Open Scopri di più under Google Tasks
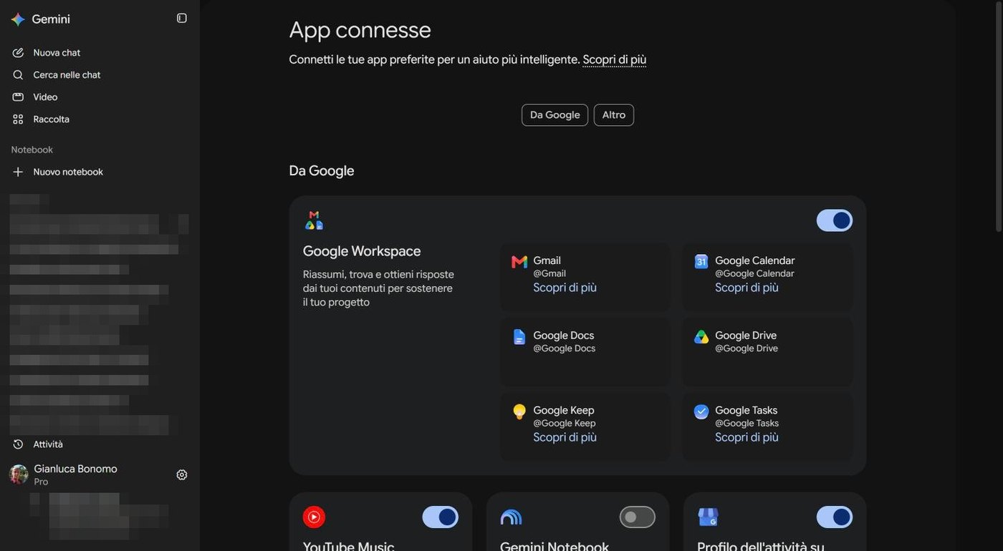The width and height of the screenshot is (1003, 551). pyautogui.click(x=747, y=437)
